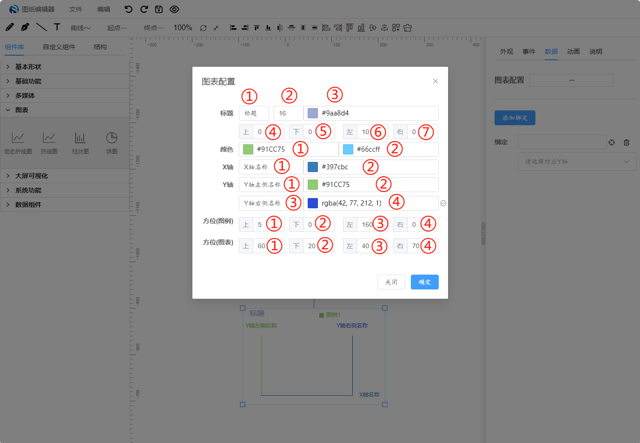
Task: Click the undo arrow icon
Action: coord(129,9)
